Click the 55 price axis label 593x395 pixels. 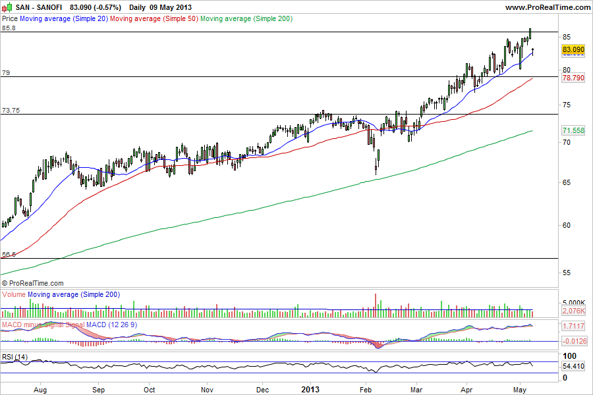click(x=567, y=273)
